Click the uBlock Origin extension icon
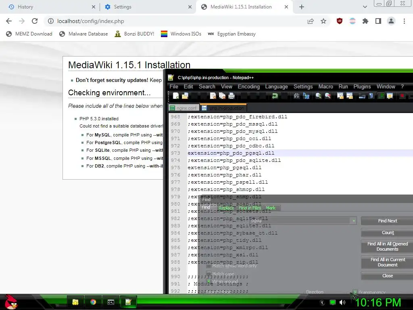Viewport: 413px width, 310px height. coord(340,21)
